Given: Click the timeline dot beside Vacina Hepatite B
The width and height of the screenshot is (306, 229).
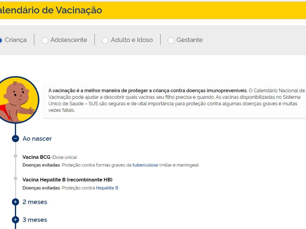Looking at the screenshot, I should click(x=16, y=178).
